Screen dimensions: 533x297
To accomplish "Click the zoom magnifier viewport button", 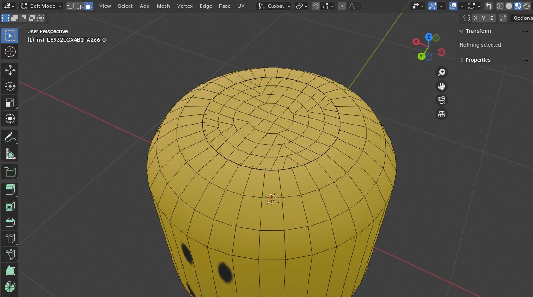I will pos(442,72).
